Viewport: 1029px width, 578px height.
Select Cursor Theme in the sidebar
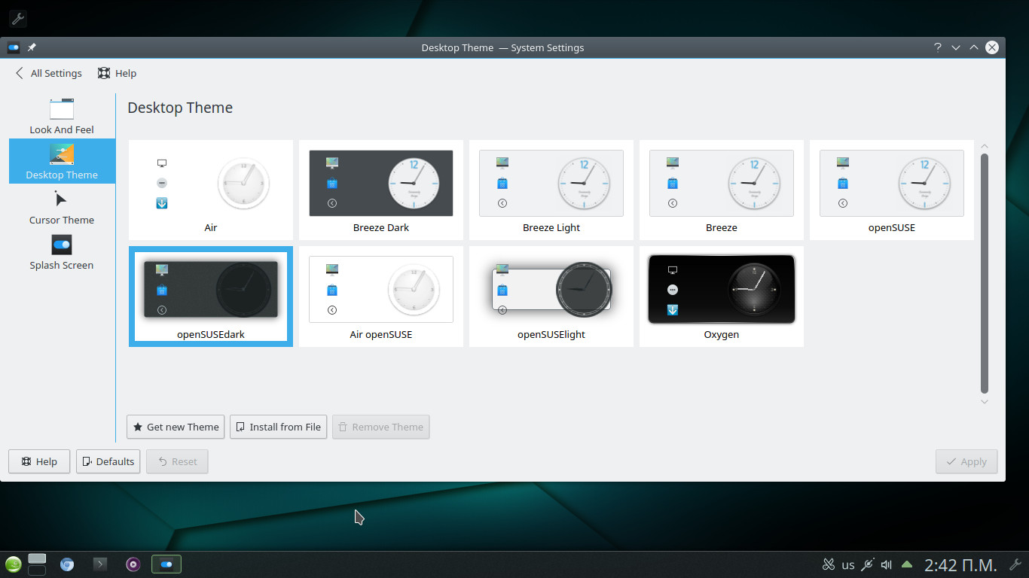(x=62, y=207)
